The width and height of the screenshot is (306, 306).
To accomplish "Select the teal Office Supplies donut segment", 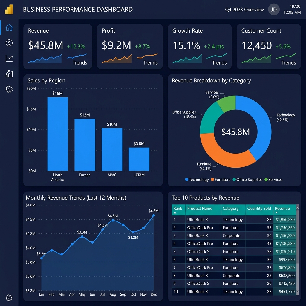I will pos(210,118).
